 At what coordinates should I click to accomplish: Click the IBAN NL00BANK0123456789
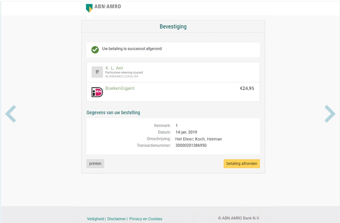(x=122, y=76)
